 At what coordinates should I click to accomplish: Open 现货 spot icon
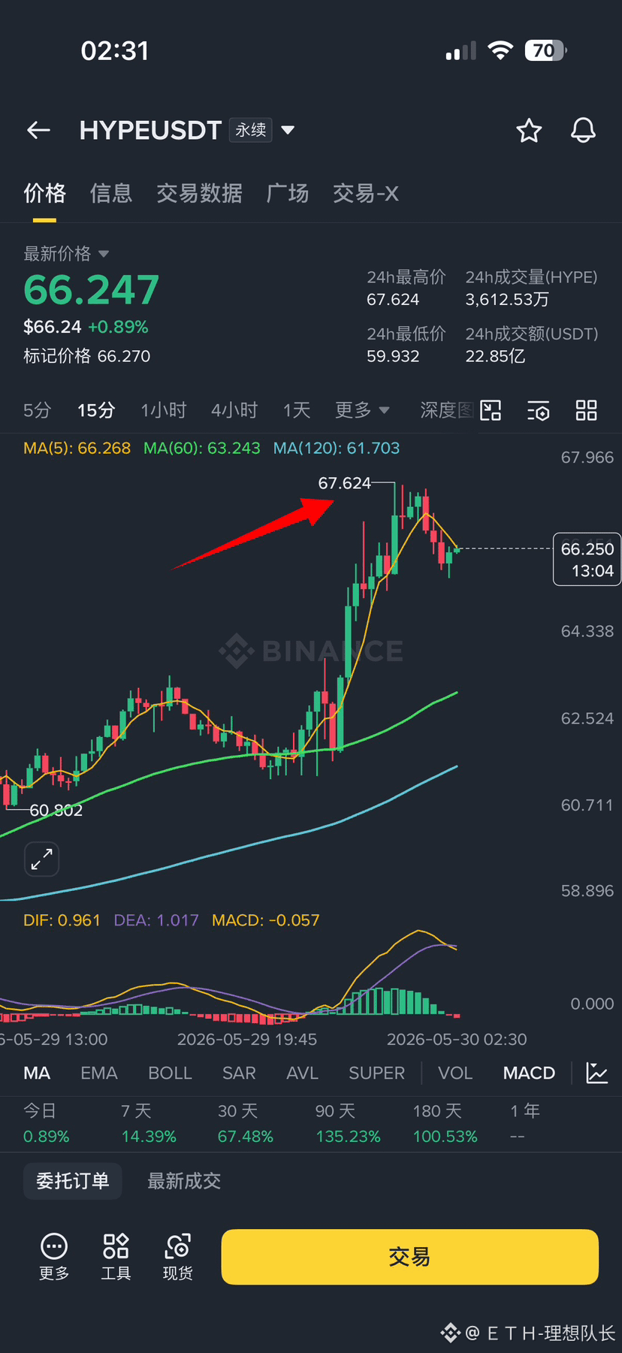click(x=178, y=1257)
